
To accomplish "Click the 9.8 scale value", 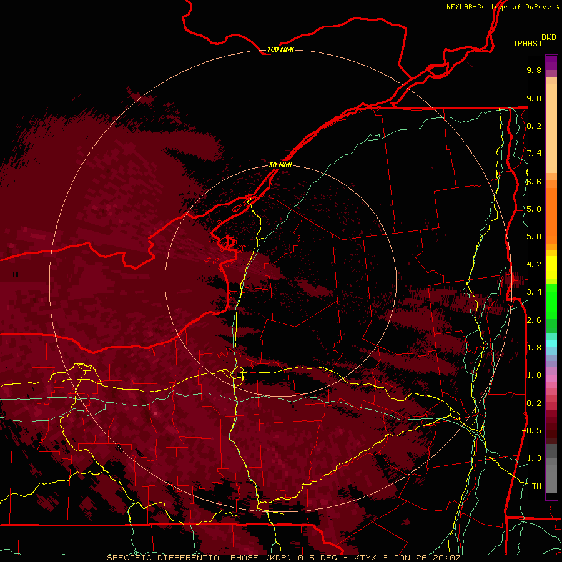I will 534,70.
